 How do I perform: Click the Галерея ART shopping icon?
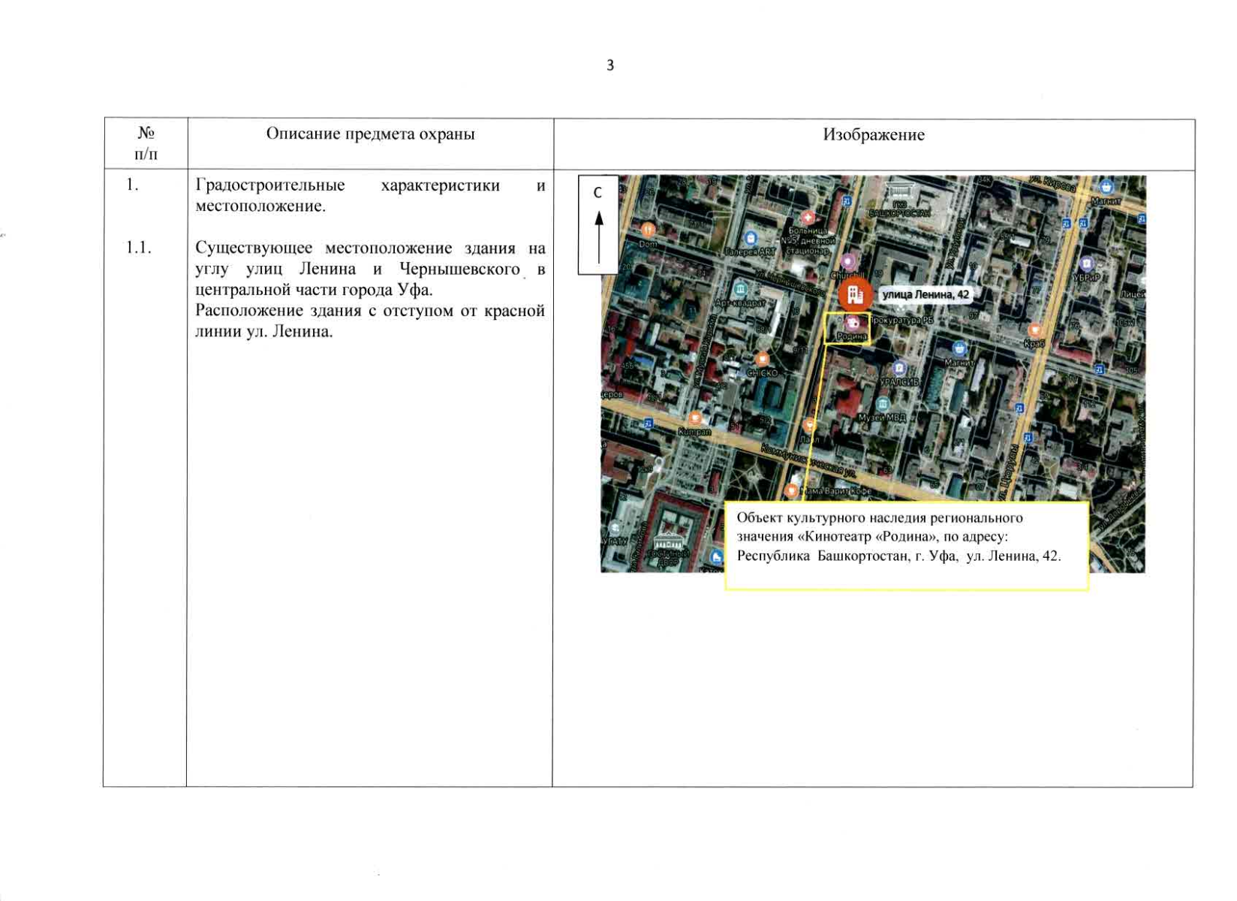pyautogui.click(x=750, y=239)
